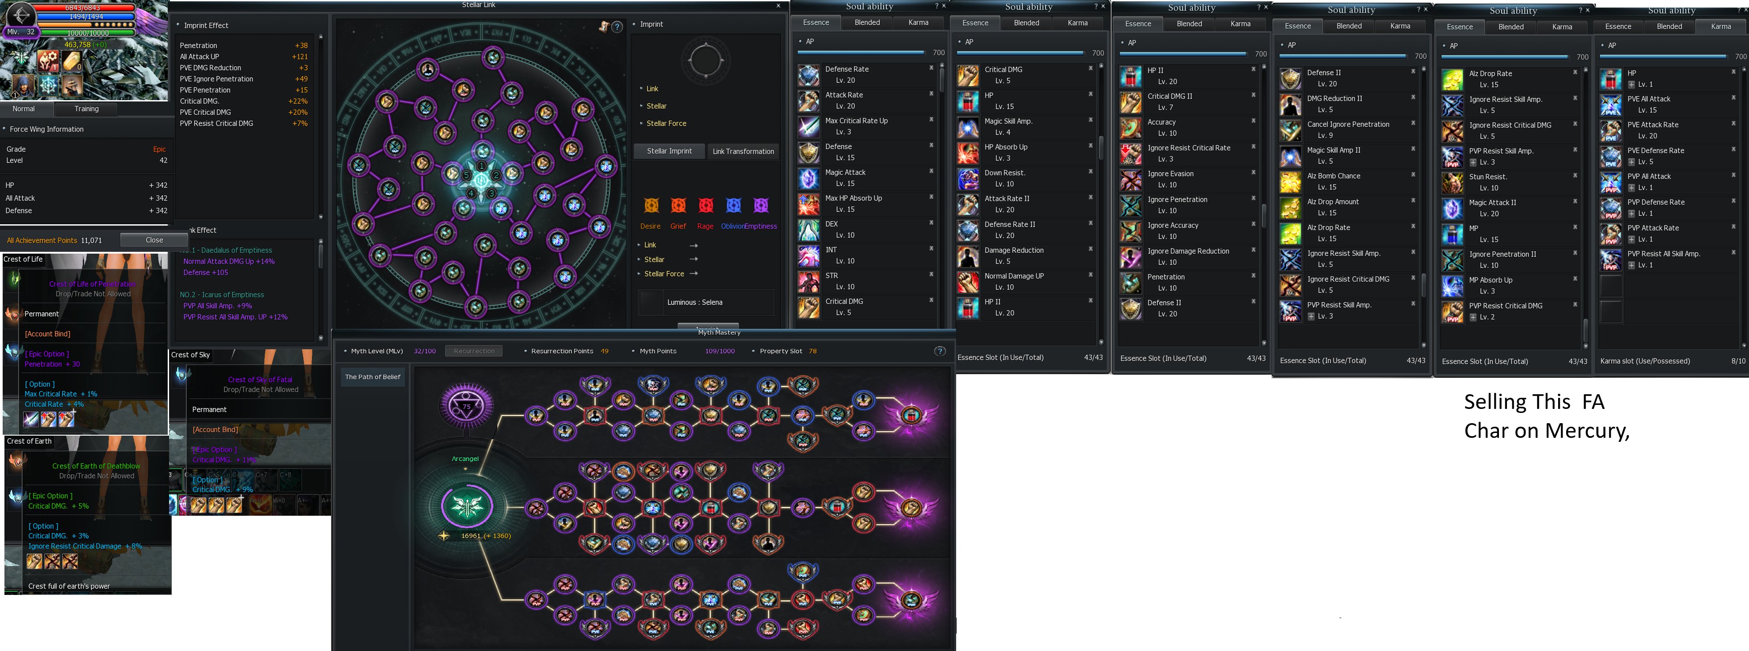
Task: Select The Path of Belief entry
Action: tap(373, 377)
